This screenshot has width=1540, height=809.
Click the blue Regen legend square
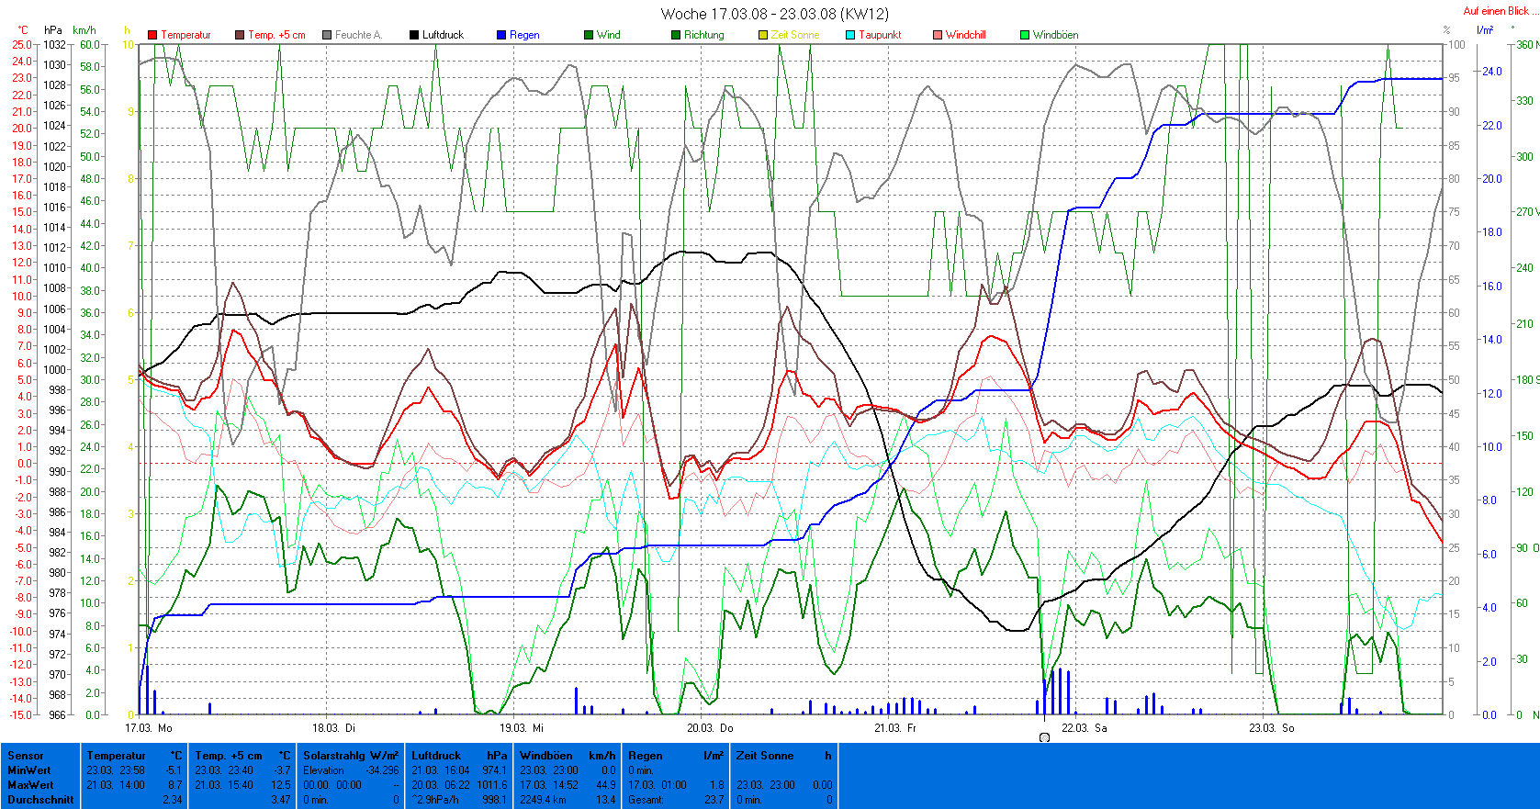click(501, 35)
